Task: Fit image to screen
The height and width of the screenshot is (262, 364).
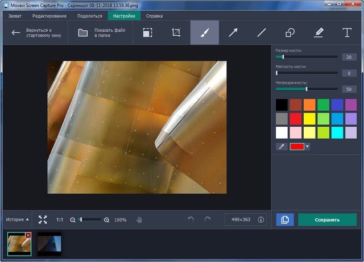Action: coord(43,219)
